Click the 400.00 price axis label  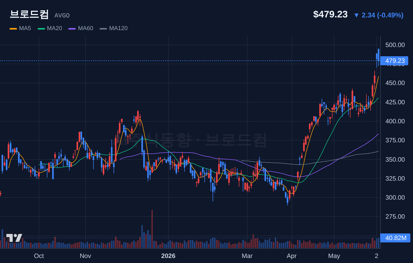point(395,121)
